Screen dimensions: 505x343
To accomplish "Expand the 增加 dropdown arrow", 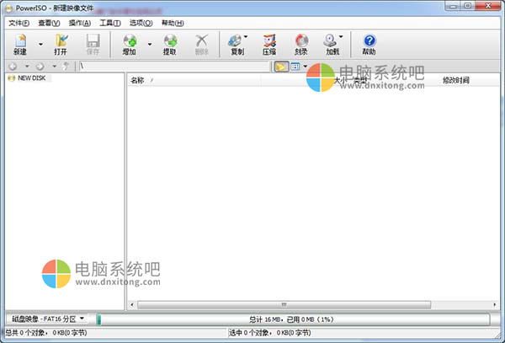I will point(150,44).
